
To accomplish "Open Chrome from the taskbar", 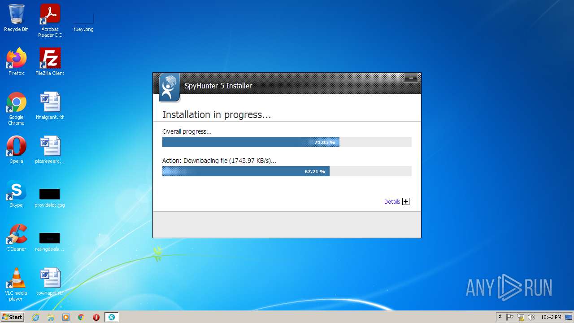I will (81, 317).
